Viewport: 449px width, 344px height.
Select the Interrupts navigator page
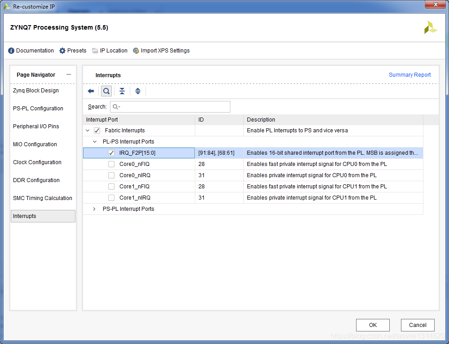coord(43,216)
